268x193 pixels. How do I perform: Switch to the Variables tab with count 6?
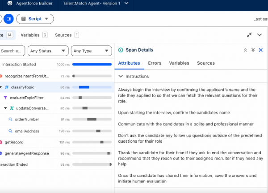(33, 35)
